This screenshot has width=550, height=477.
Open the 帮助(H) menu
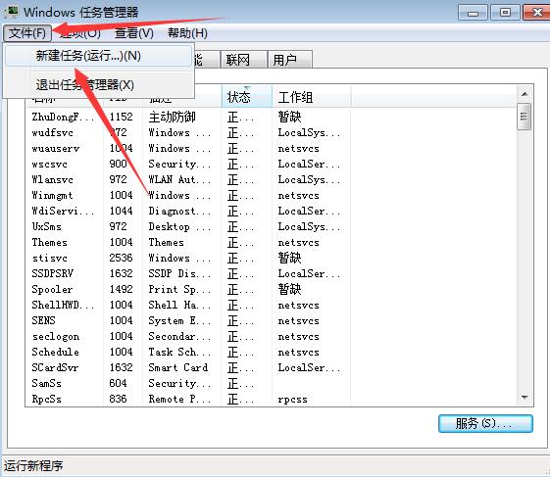[187, 33]
